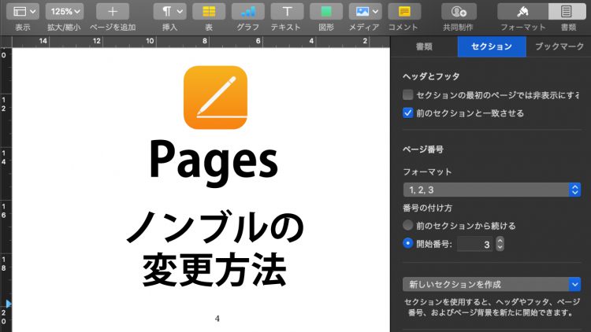Click the chevron beside the 挿入 icon
The image size is (591, 332).
180,12
